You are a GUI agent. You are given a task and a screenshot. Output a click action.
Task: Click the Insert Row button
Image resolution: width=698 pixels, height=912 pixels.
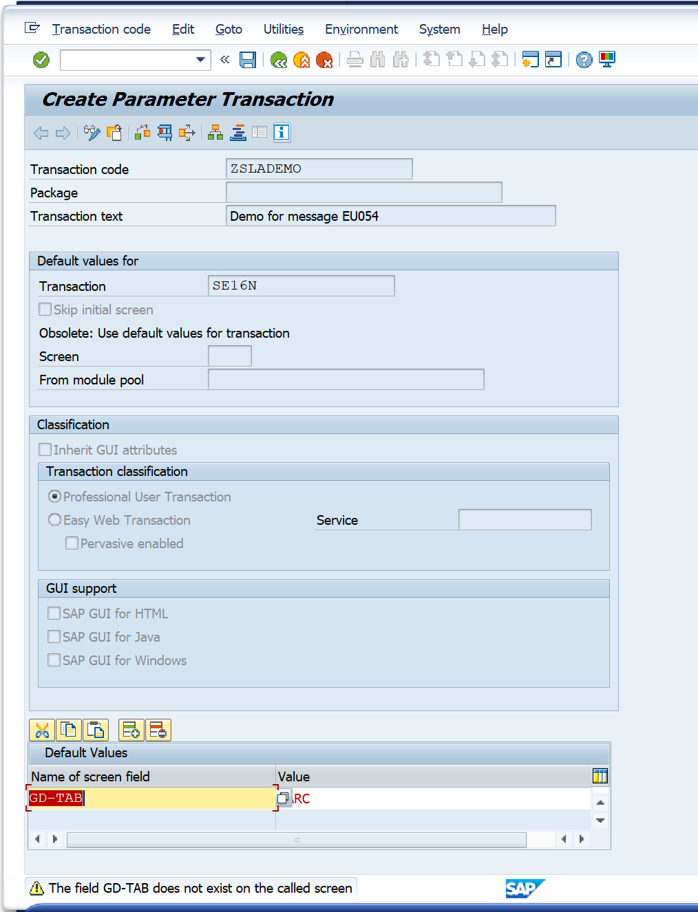131,730
